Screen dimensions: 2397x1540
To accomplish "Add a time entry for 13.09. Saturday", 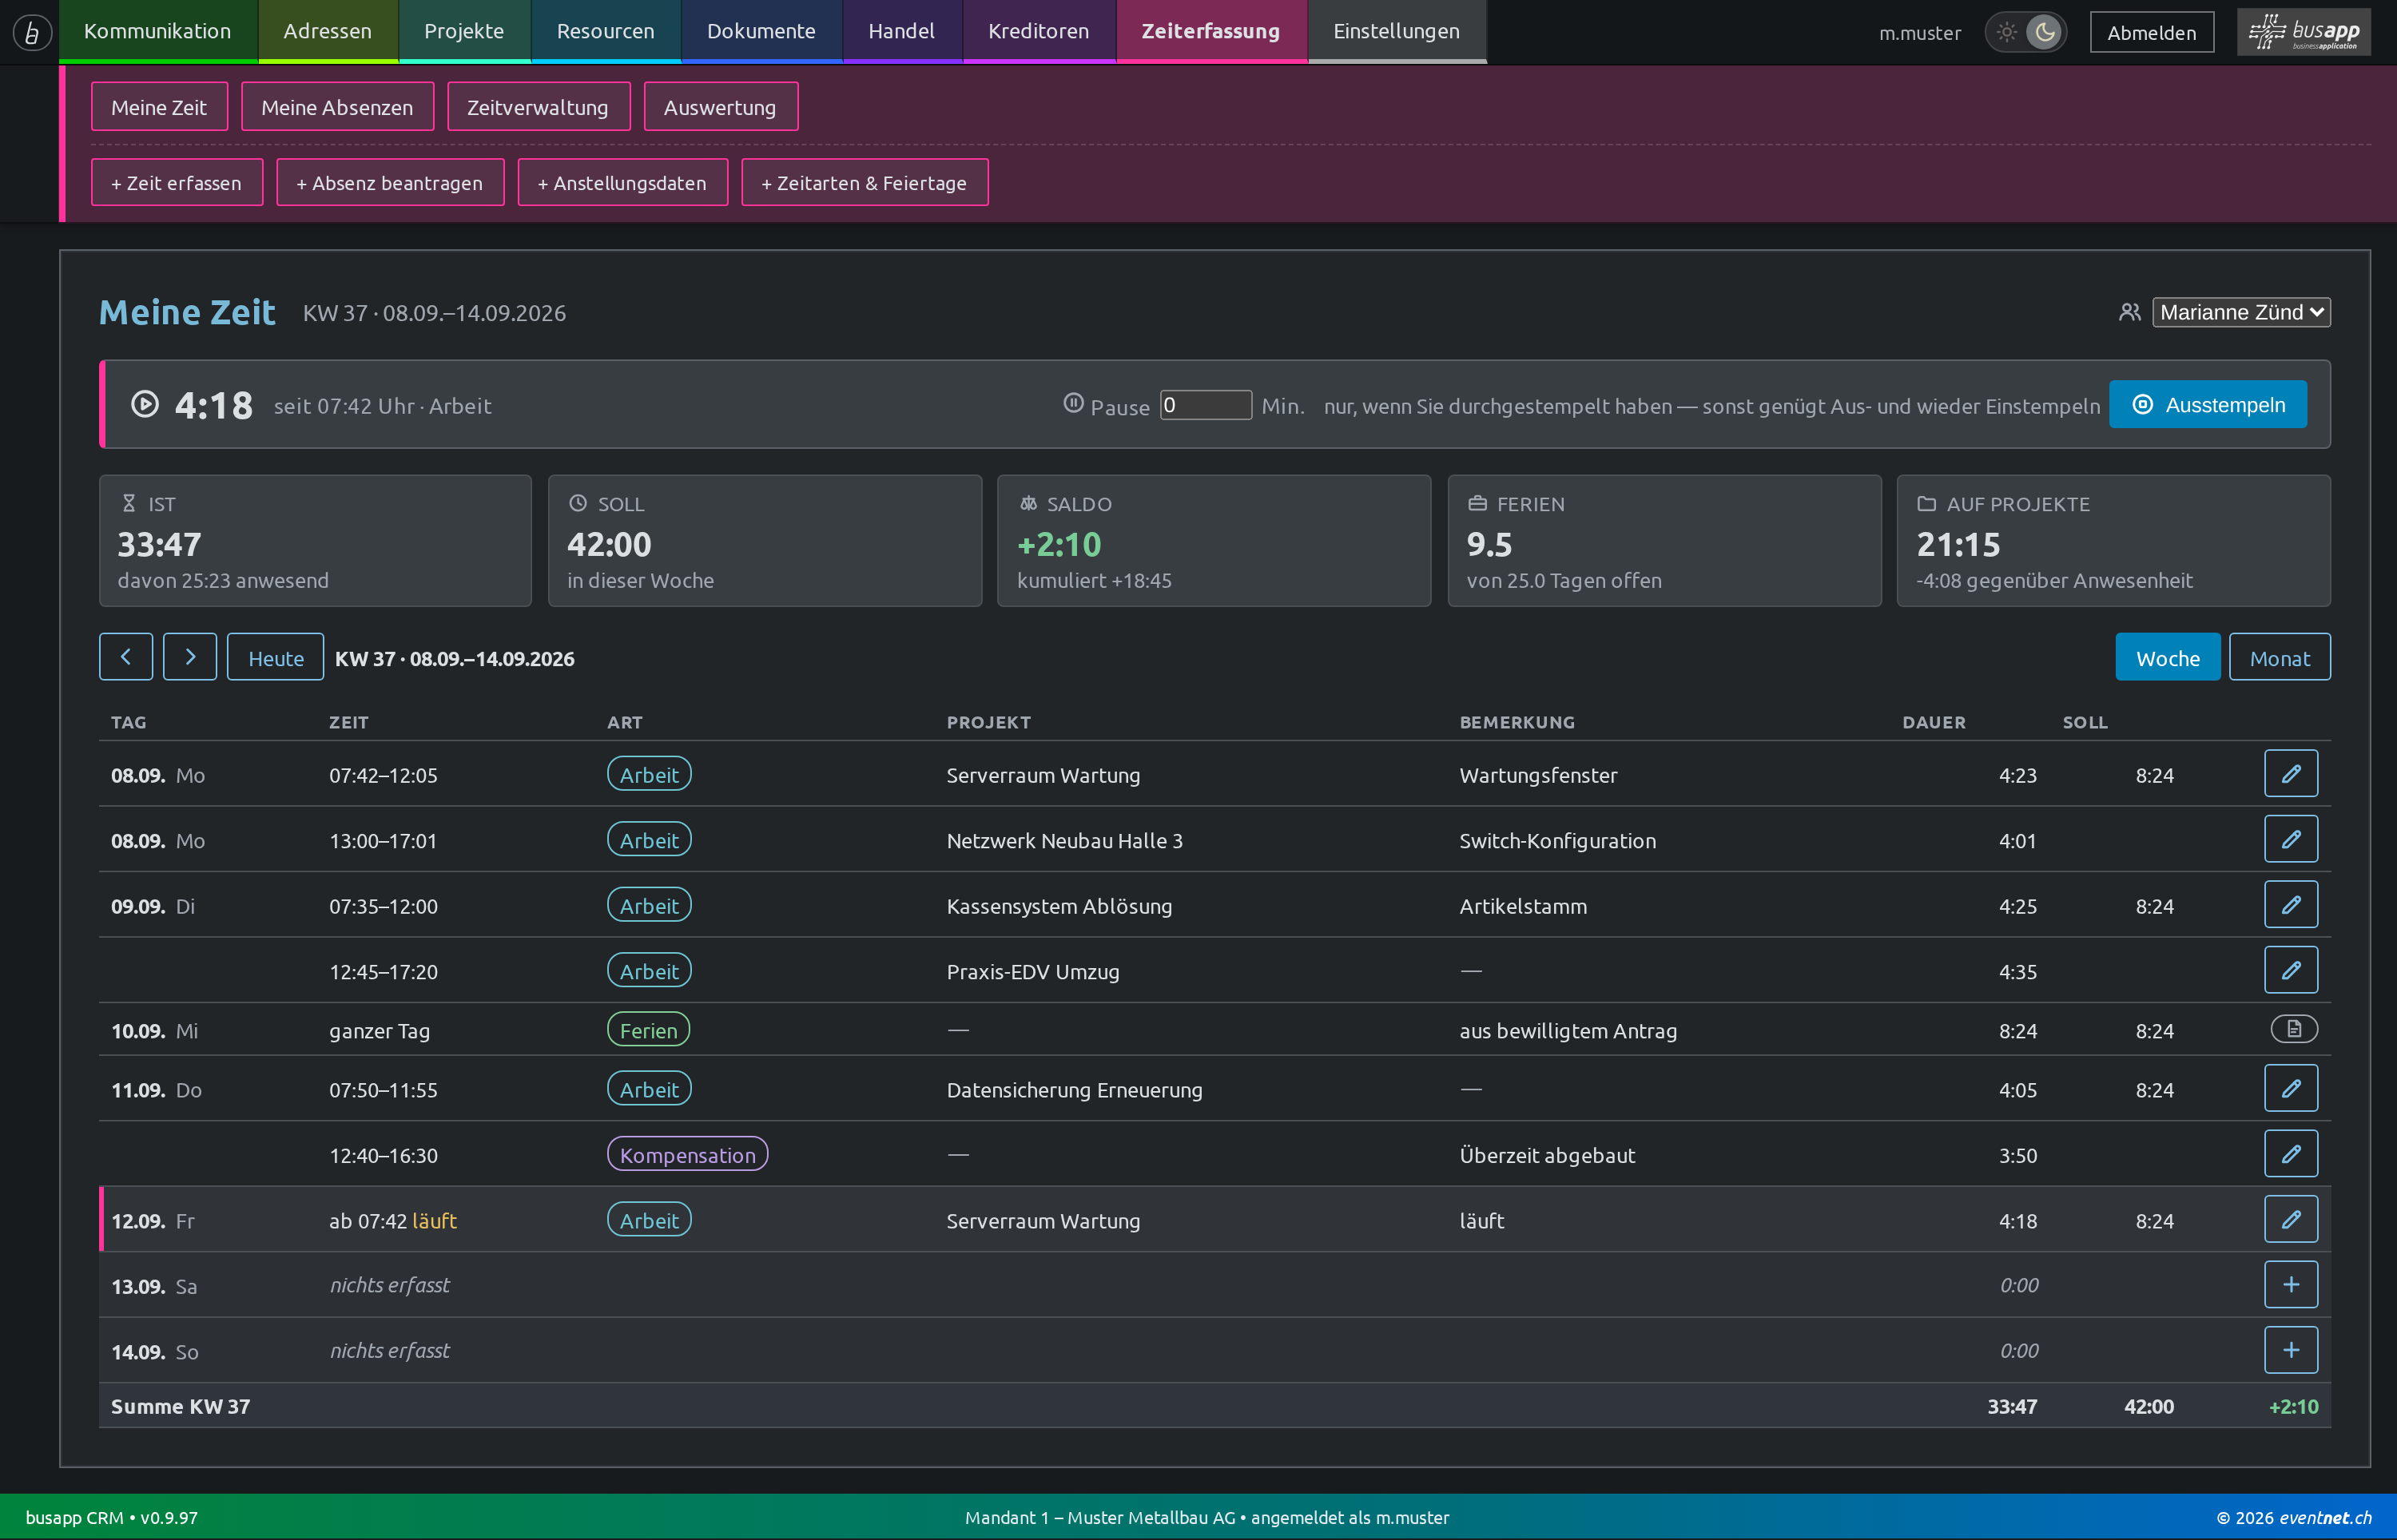I will [x=2290, y=1285].
